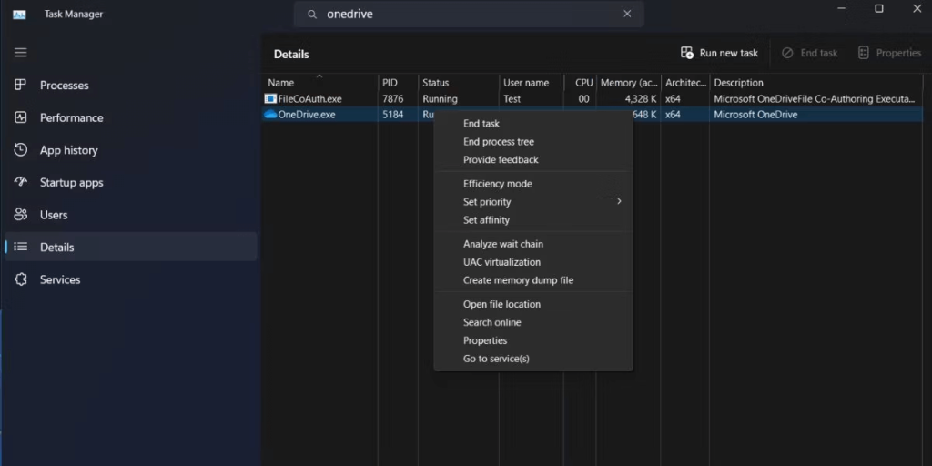Viewport: 932px width, 466px height.
Task: Click PID value 7876
Action: click(393, 98)
